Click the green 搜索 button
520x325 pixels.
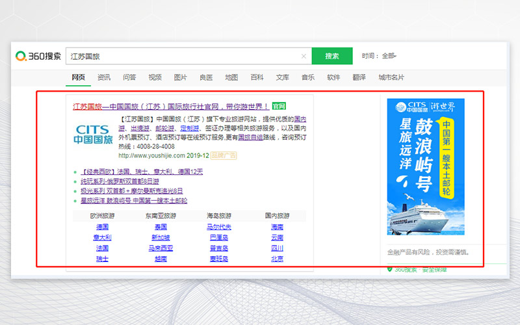pos(332,56)
